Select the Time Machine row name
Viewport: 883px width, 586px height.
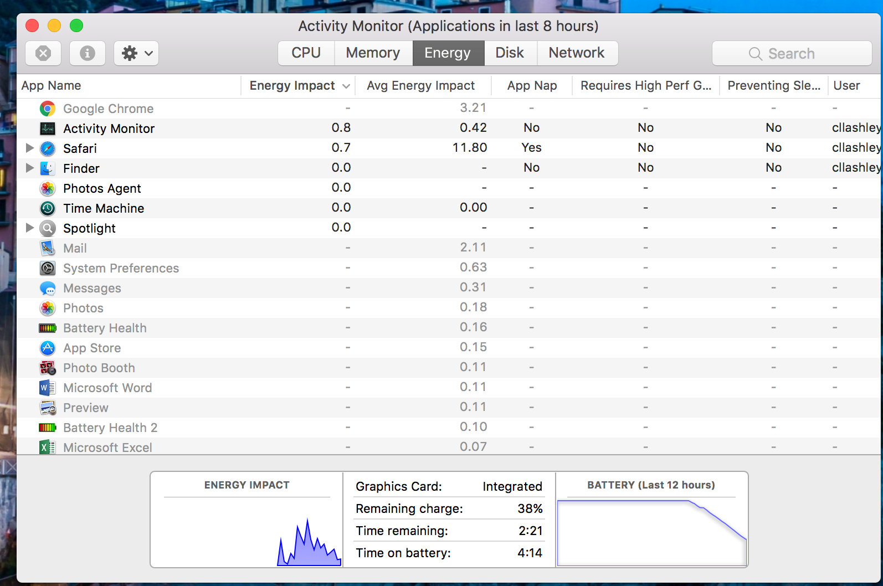pyautogui.click(x=104, y=208)
